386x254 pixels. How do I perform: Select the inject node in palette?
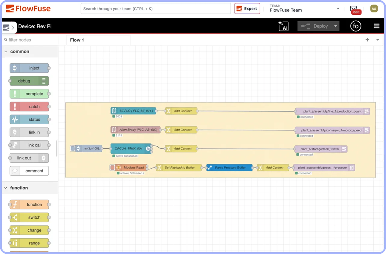(x=29, y=68)
